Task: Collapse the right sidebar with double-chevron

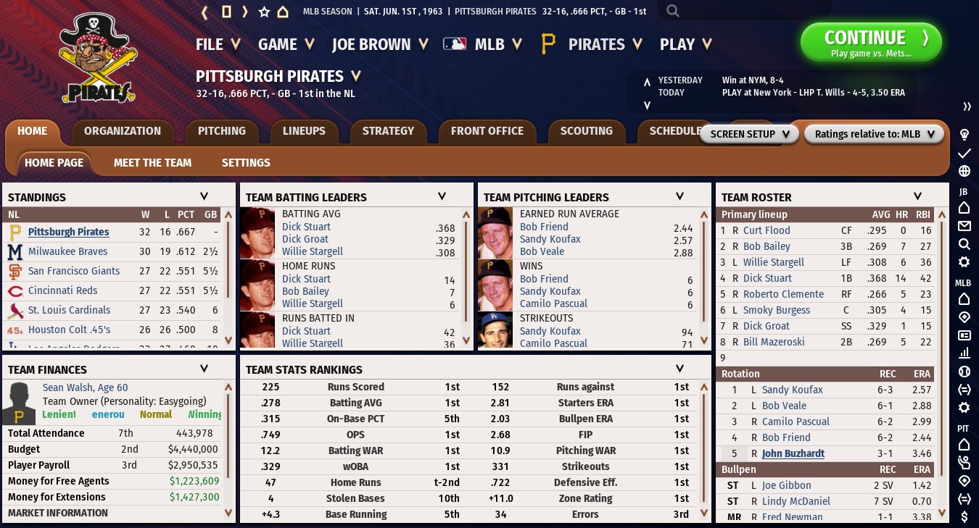Action: tap(966, 106)
